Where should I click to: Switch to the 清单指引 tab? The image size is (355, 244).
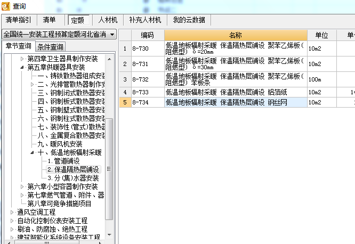[x=18, y=20]
